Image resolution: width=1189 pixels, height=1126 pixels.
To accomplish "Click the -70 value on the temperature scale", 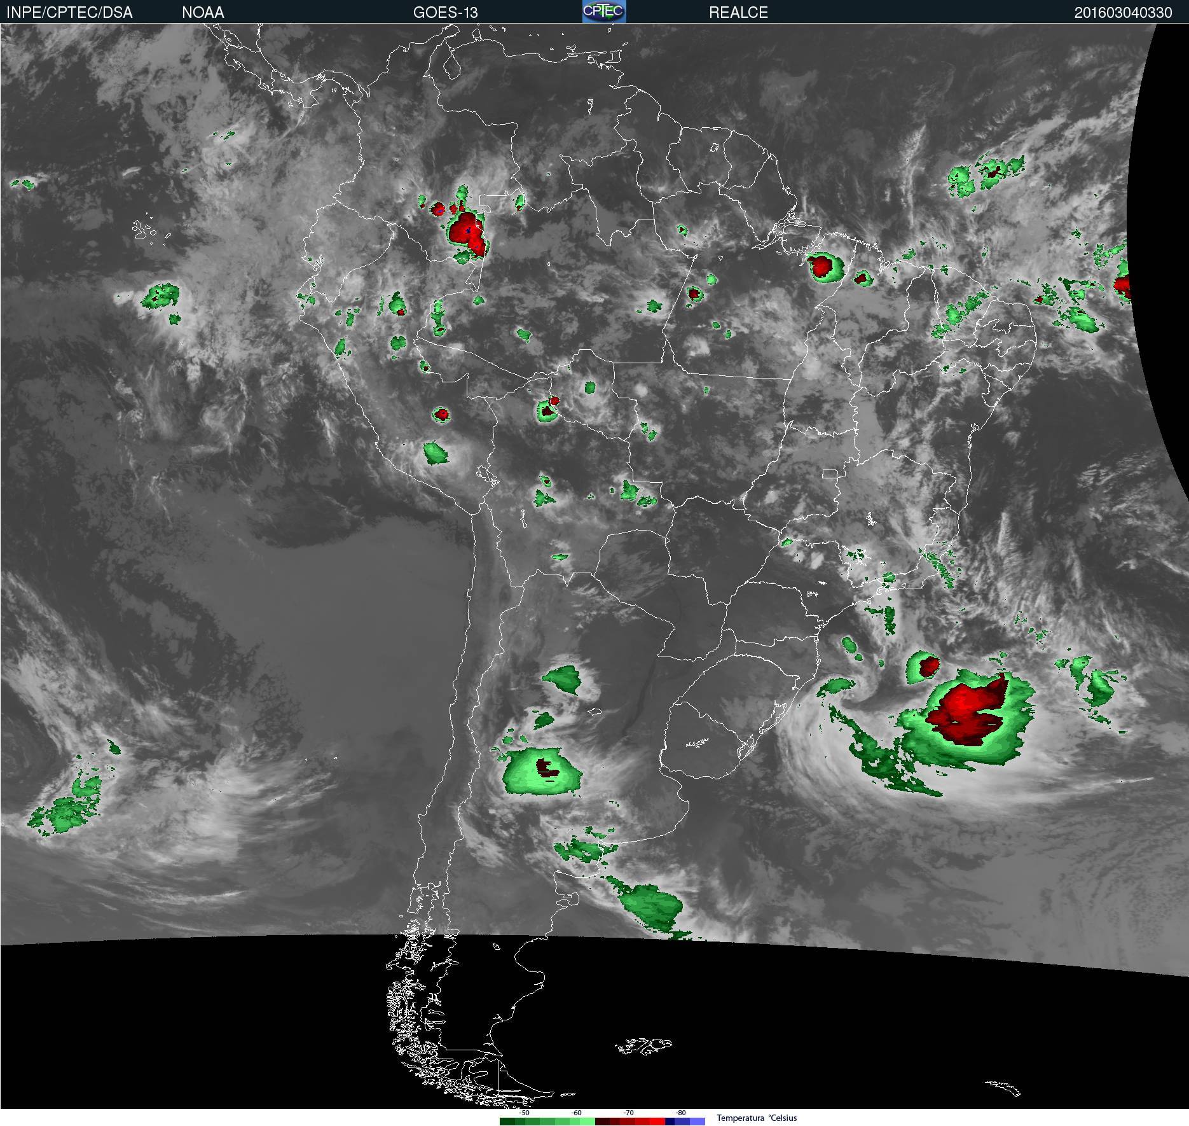I will (x=628, y=1113).
